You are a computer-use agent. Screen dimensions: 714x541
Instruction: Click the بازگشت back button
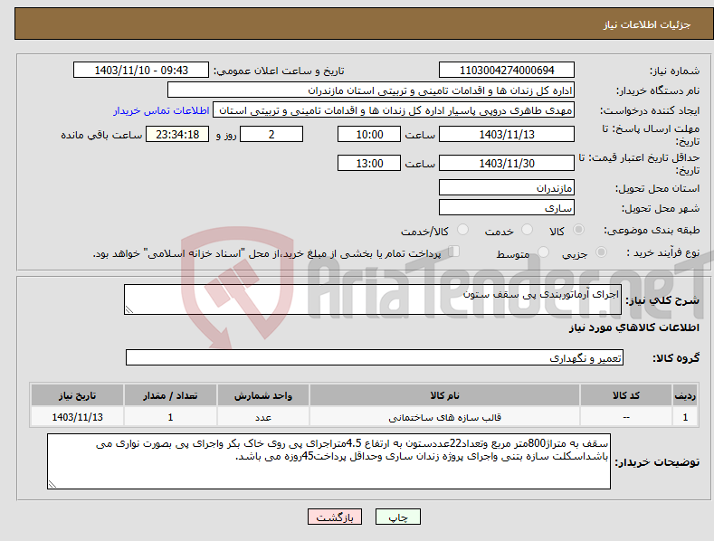coord(335,517)
